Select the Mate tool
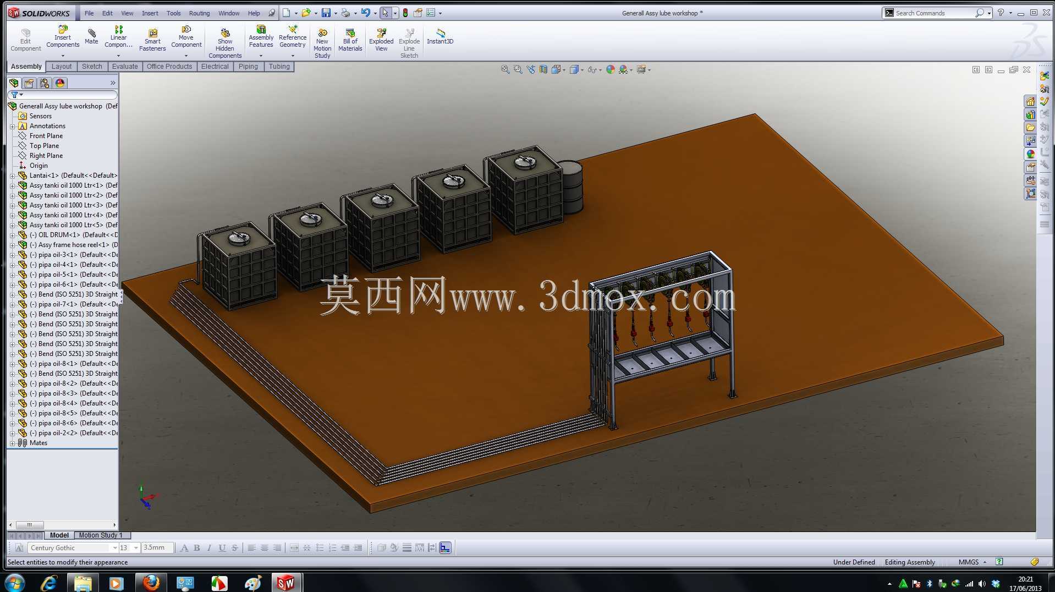Image resolution: width=1055 pixels, height=592 pixels. click(91, 36)
